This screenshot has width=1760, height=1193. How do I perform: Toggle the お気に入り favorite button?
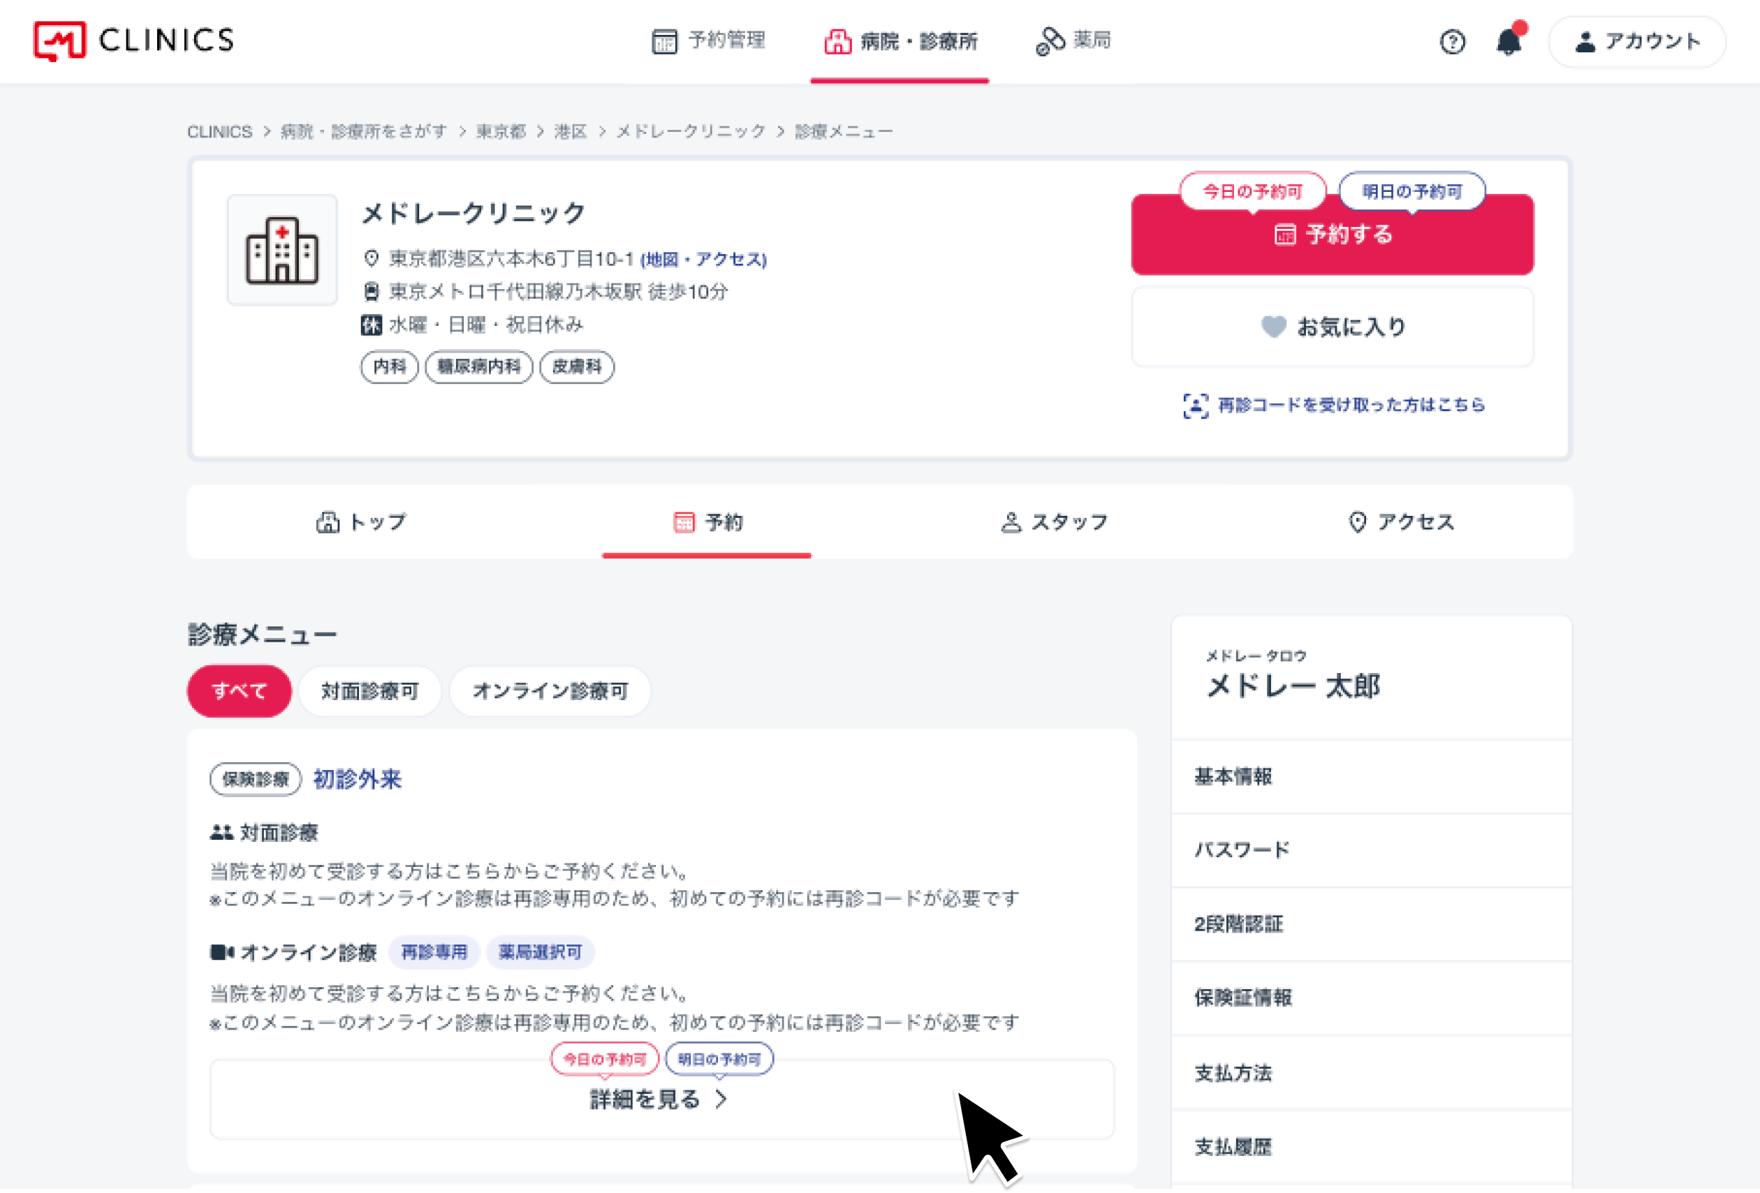[x=1333, y=327]
